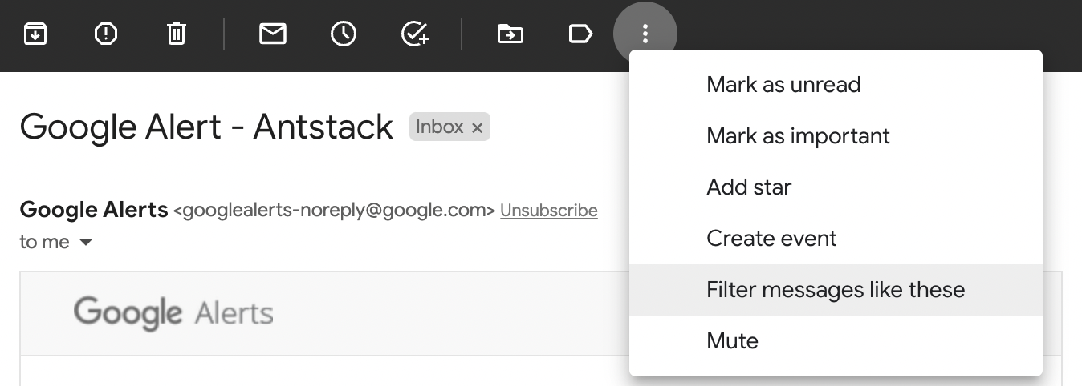Delete the email with trash icon
The image size is (1082, 386).
click(177, 34)
